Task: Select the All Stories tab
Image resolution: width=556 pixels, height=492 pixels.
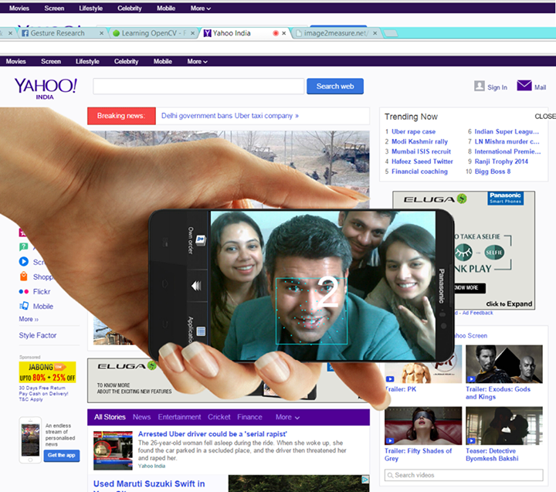Action: coord(110,417)
